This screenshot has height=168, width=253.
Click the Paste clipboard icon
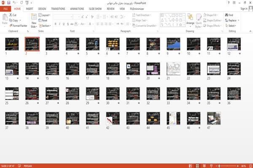[5, 17]
